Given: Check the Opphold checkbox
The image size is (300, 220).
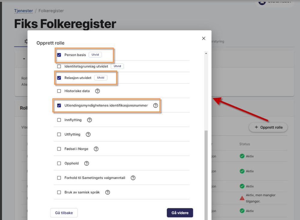Looking at the screenshot, I should coord(59,163).
